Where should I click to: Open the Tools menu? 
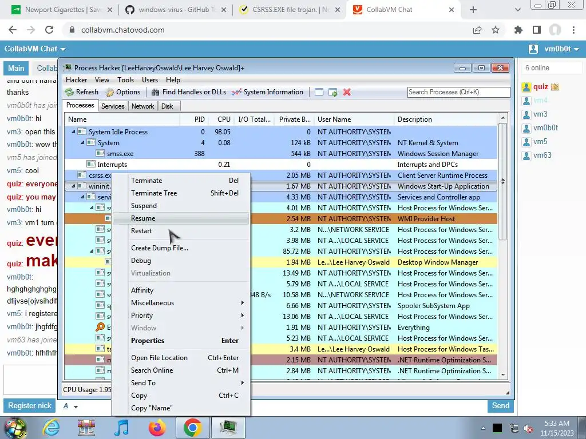[125, 80]
